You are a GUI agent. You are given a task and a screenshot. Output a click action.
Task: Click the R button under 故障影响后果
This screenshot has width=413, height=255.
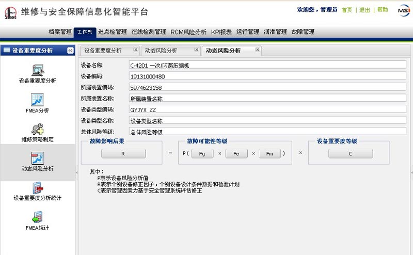(123, 153)
